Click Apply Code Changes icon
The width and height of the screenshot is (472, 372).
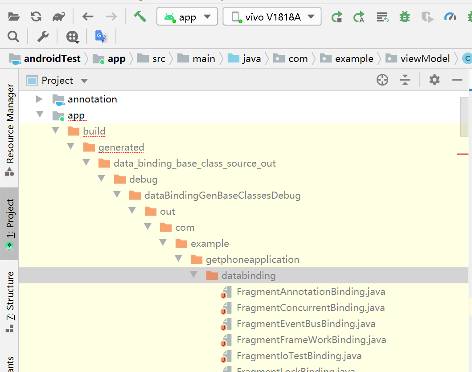point(359,17)
